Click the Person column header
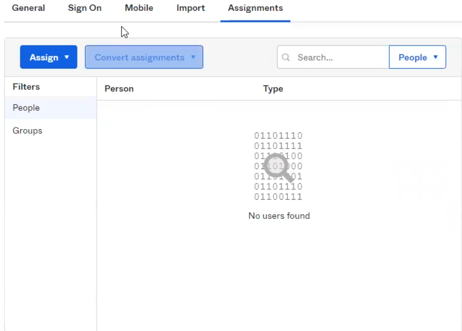The width and height of the screenshot is (462, 331). 119,89
